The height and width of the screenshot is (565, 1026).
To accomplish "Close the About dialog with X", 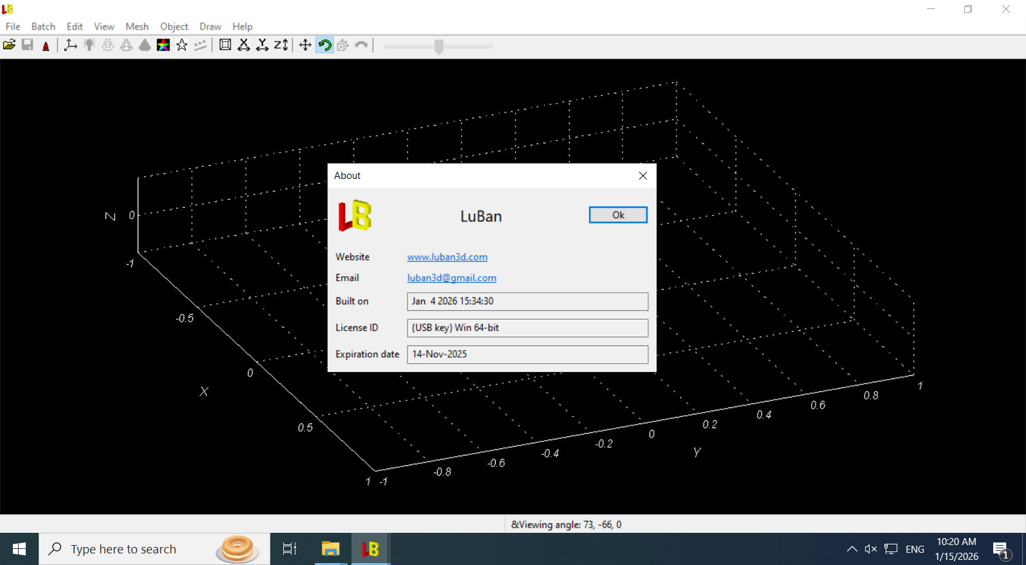I will [x=642, y=176].
